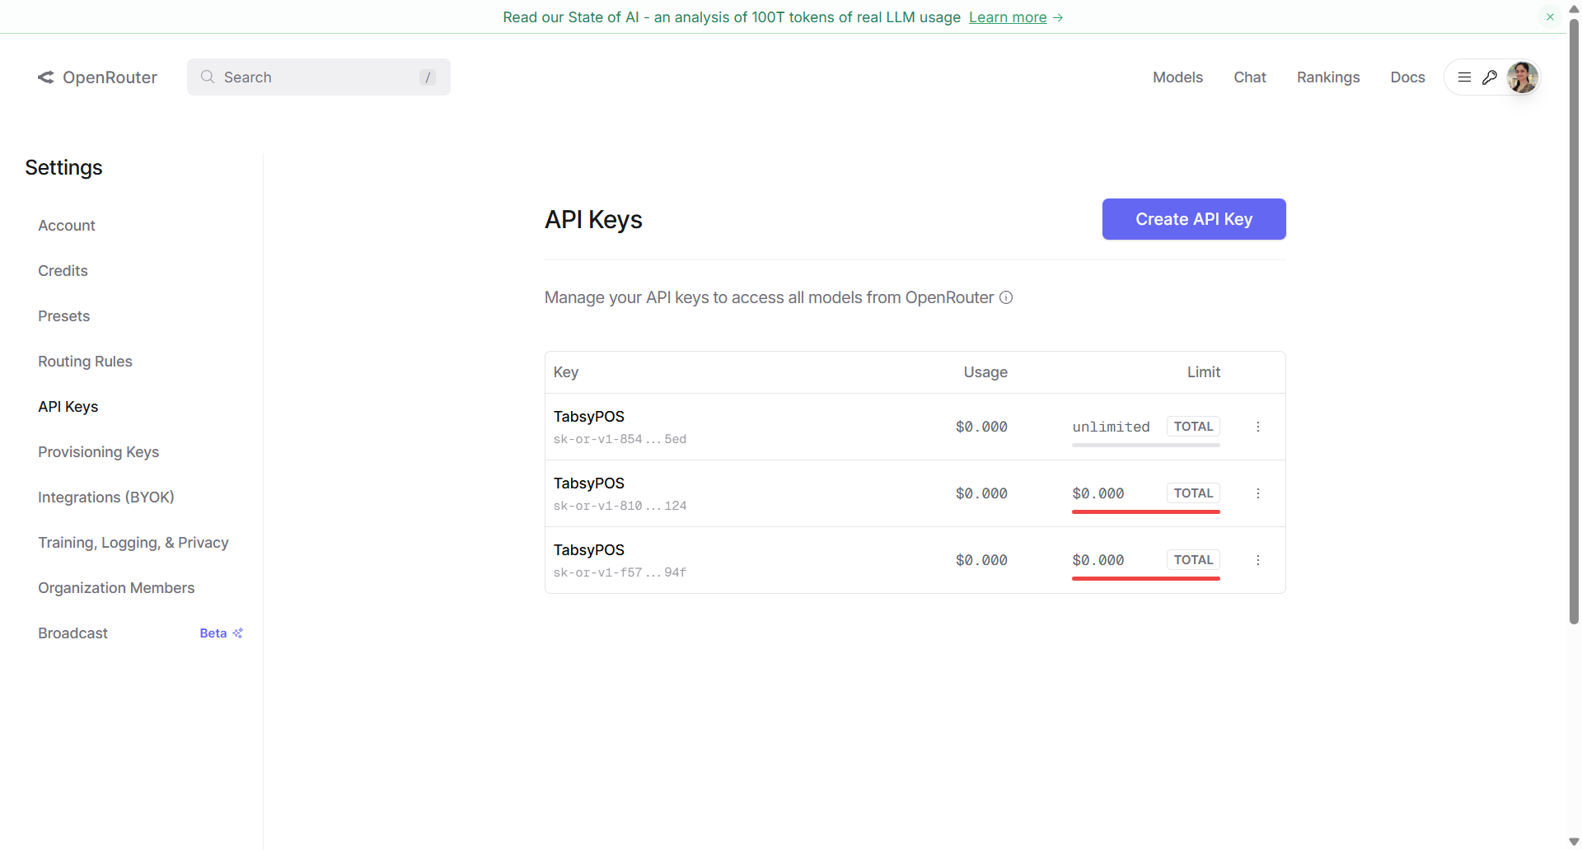Focus the Search input field
This screenshot has height=850, width=1582.
click(319, 77)
